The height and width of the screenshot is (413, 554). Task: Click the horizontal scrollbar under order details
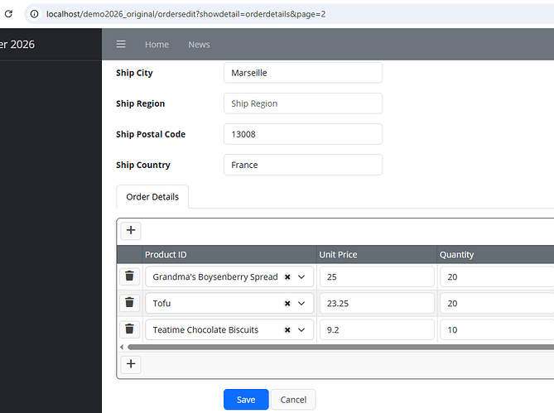coord(340,347)
